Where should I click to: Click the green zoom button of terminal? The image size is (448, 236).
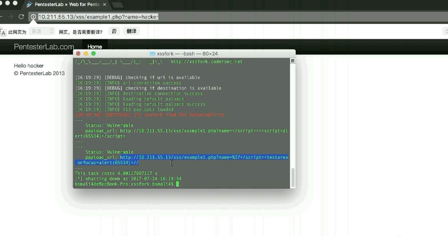[x=93, y=54]
